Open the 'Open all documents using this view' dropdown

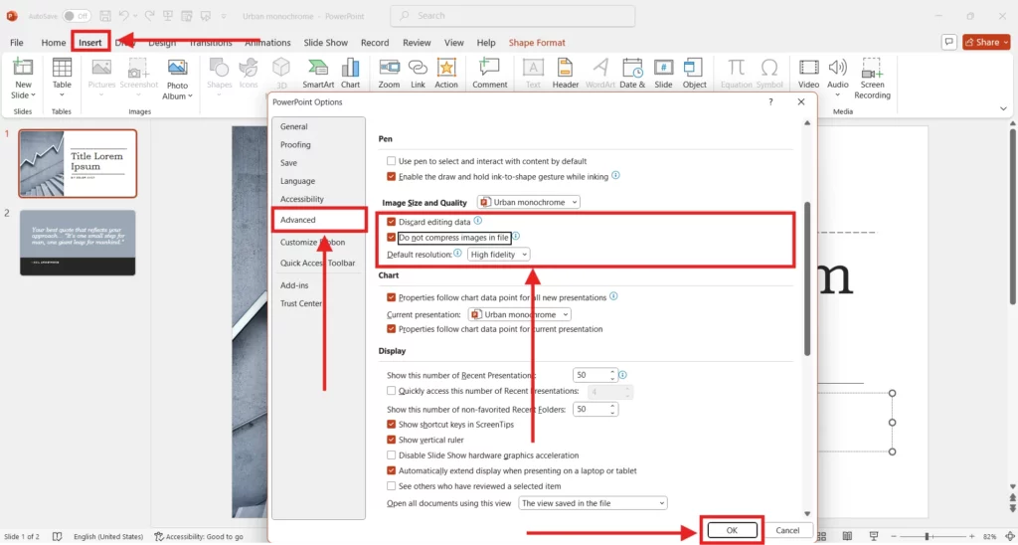pos(593,503)
